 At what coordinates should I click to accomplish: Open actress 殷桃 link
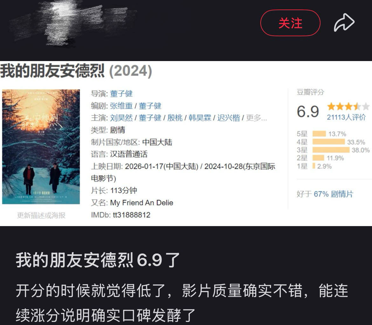tap(175, 118)
